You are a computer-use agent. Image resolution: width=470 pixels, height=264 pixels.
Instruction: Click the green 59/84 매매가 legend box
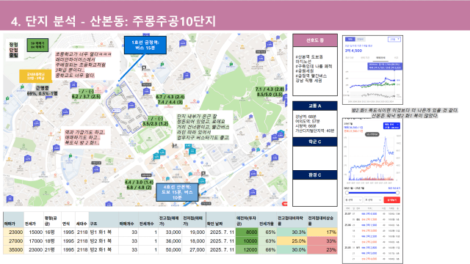coord(37,45)
